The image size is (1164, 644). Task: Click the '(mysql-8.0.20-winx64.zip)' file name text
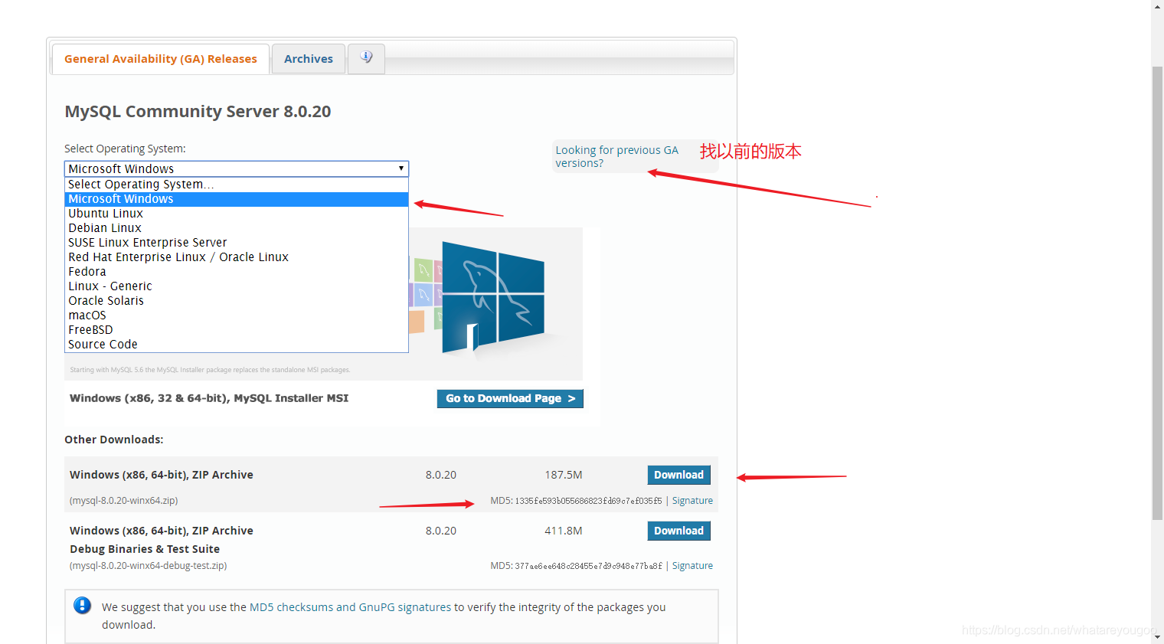(x=124, y=501)
